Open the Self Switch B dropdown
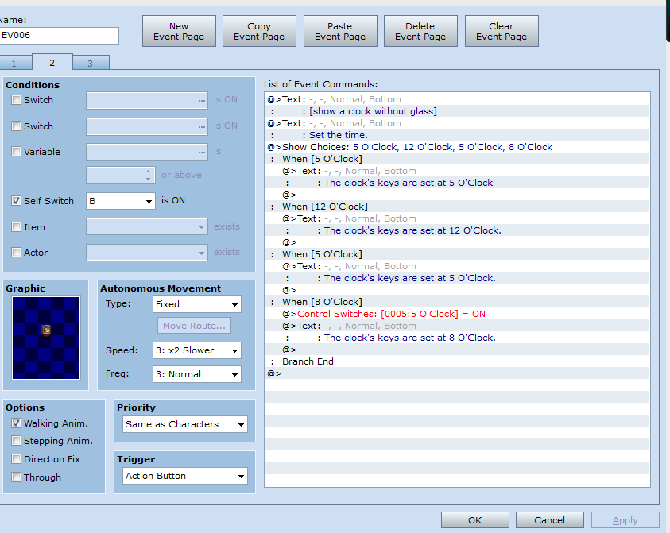This screenshot has height=533, width=670. pos(121,201)
